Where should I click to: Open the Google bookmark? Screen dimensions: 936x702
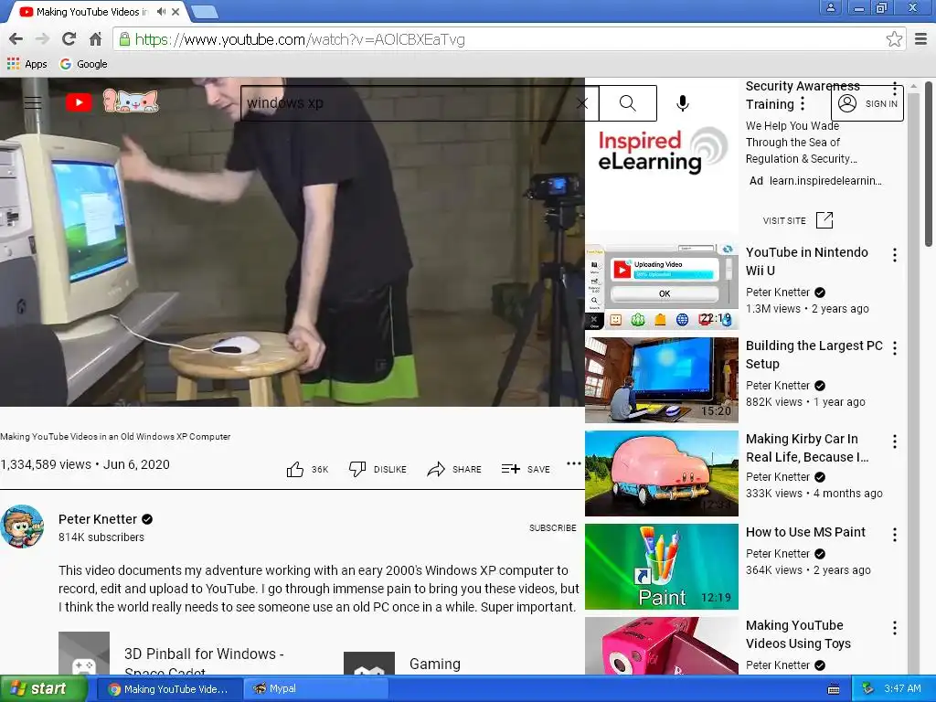83,64
